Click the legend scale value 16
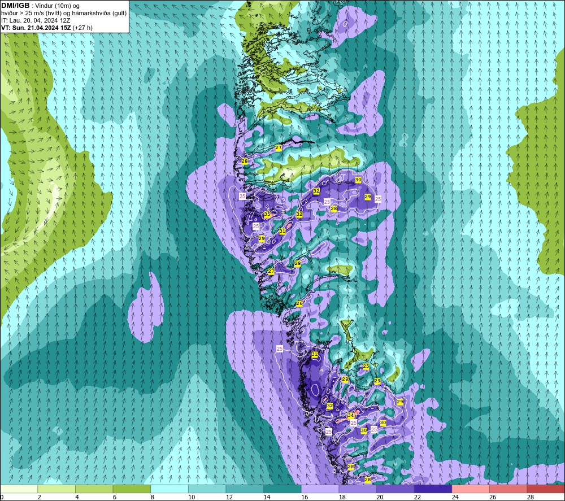The height and width of the screenshot is (501, 565). (305, 497)
